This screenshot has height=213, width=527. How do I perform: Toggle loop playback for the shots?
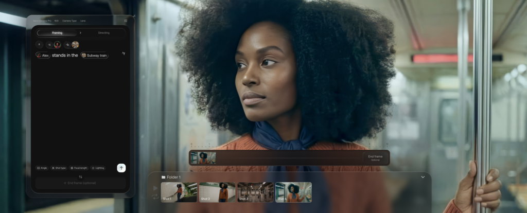(x=155, y=197)
